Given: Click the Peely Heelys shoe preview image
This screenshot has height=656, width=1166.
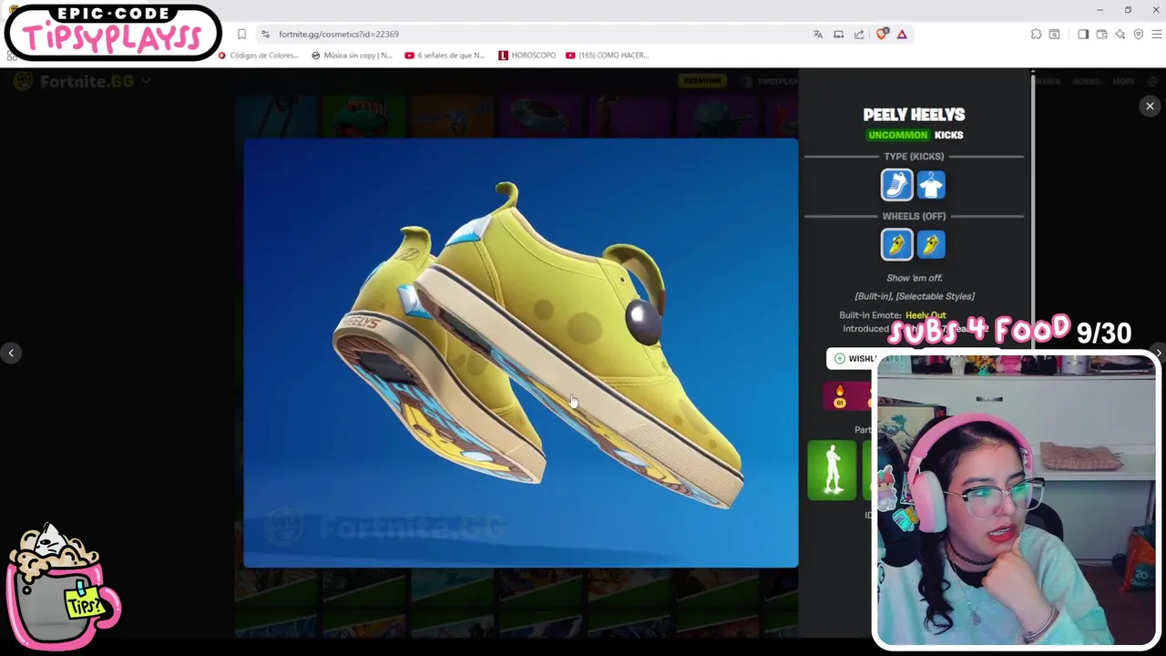Looking at the screenshot, I should click(521, 353).
